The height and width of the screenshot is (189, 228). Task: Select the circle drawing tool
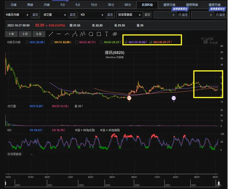click(91, 34)
